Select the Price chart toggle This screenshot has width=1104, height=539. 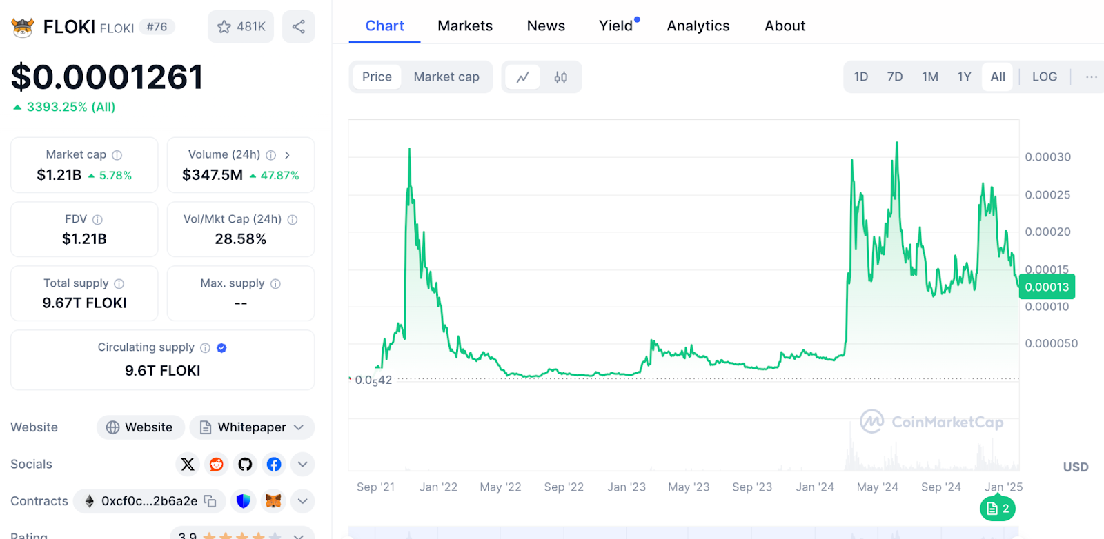point(377,77)
